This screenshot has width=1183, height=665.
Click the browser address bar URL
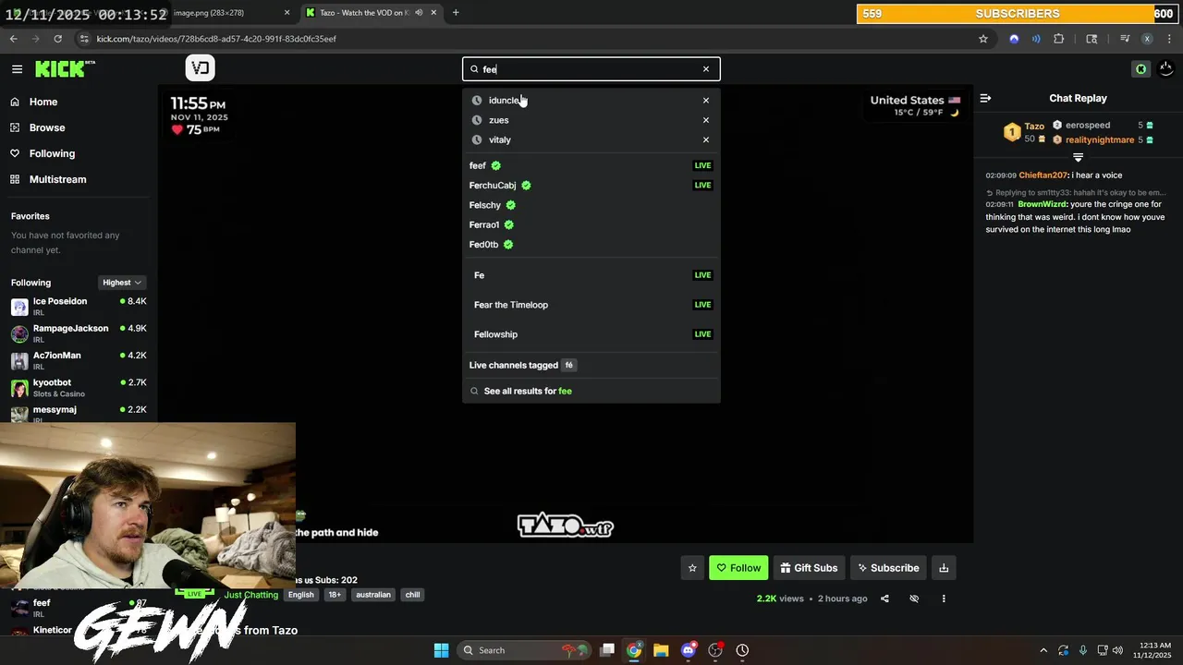[x=216, y=39]
